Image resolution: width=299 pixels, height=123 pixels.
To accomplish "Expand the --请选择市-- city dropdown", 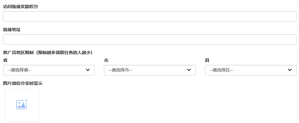I will pos(150,70).
